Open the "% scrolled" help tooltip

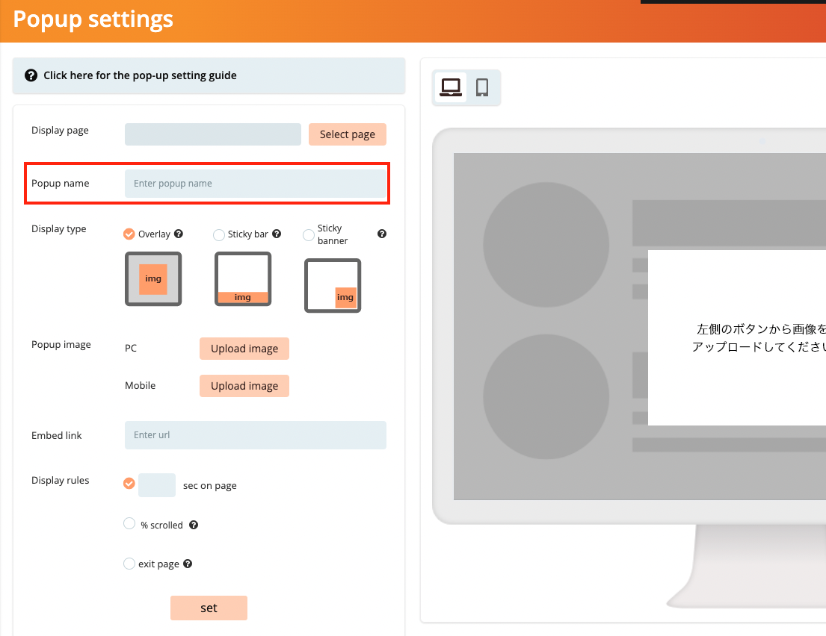193,525
